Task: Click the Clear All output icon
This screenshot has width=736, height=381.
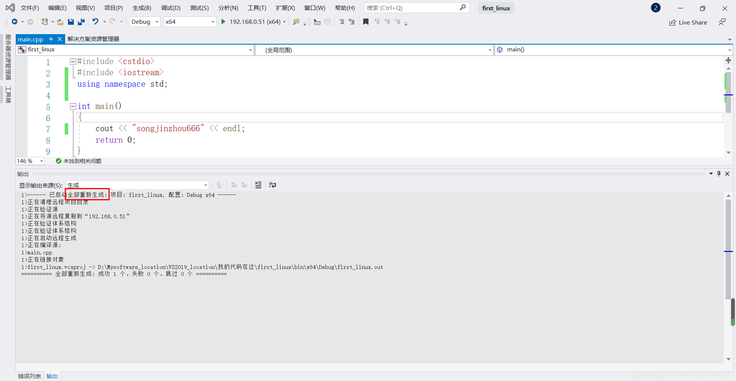Action: [258, 185]
